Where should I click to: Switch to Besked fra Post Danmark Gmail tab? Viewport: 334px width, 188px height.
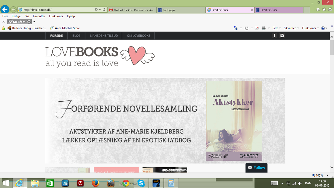pyautogui.click(x=132, y=10)
